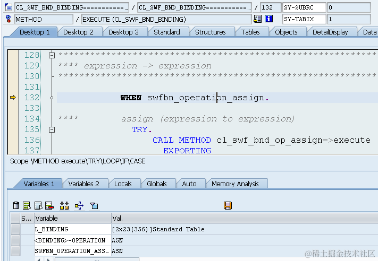Click the SY-TABIX value field showing 1
This screenshot has width=378, height=261.
[x=349, y=19]
